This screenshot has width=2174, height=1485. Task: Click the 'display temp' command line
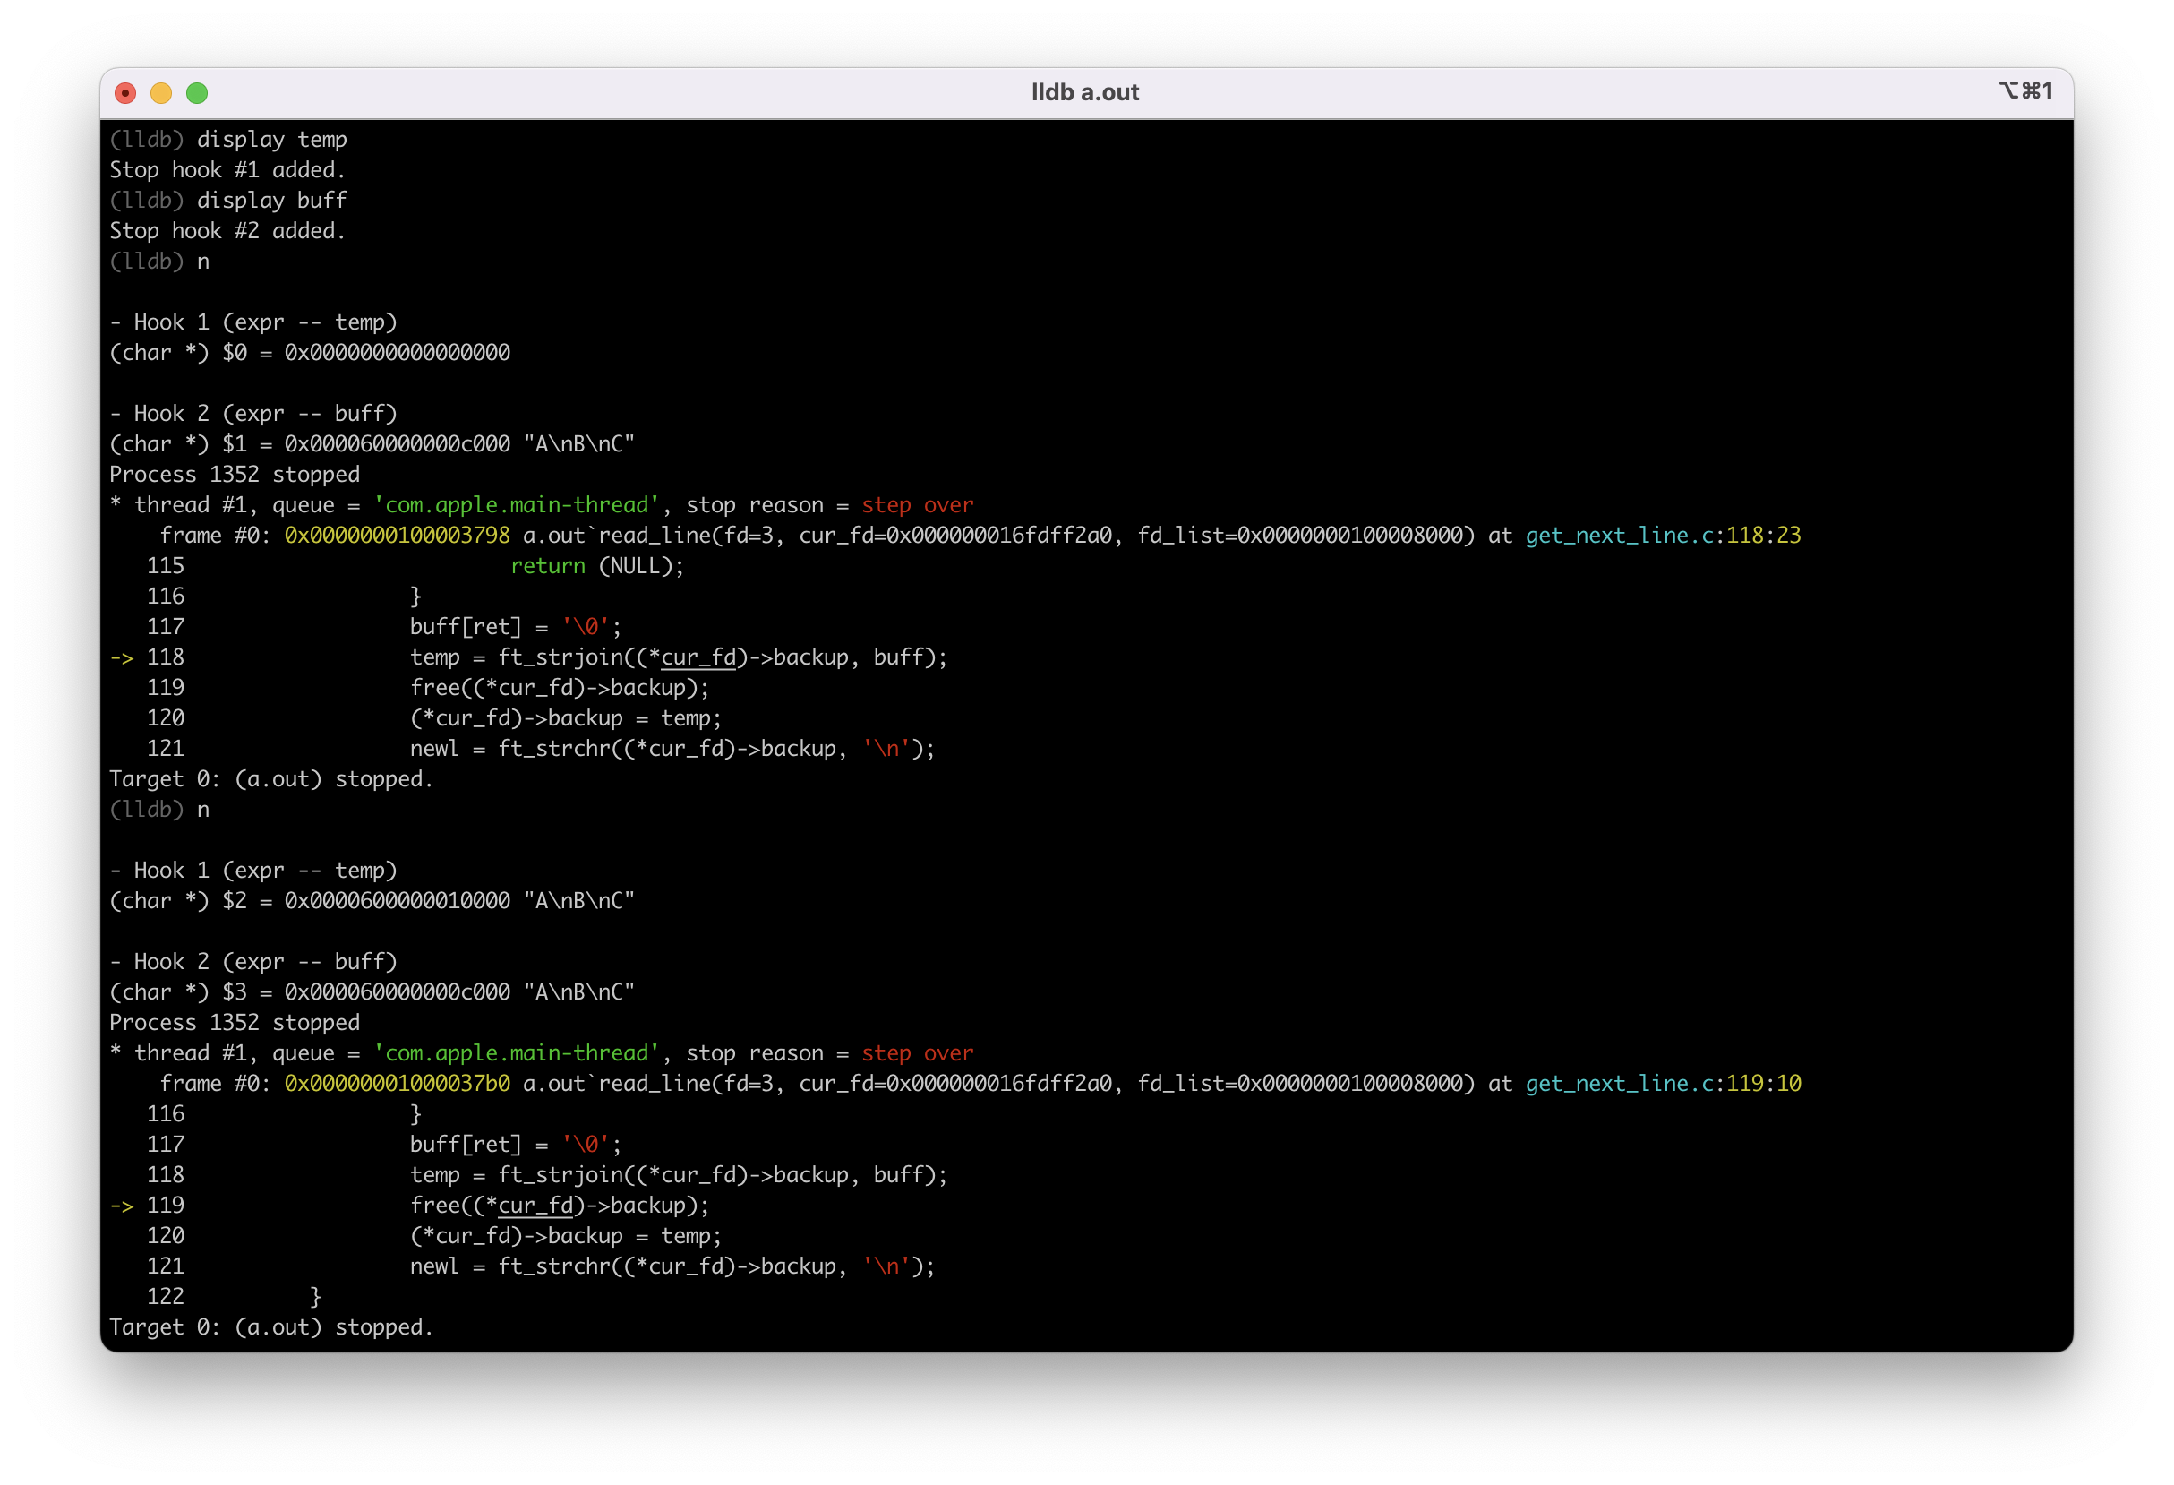(x=271, y=140)
